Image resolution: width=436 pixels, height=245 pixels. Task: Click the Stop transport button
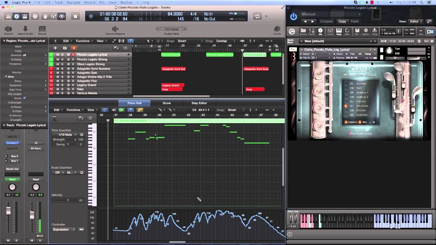(75, 16)
